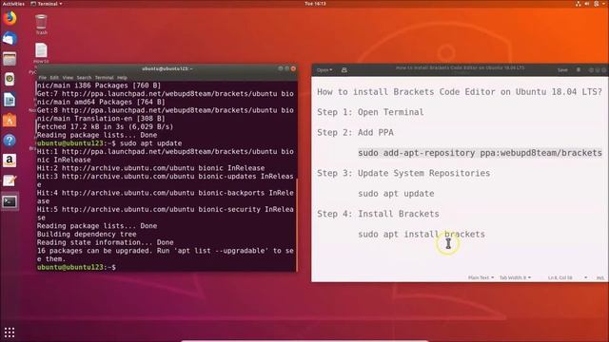609x342 pixels.
Task: Toggle the INS insert mode indicator
Action: [x=600, y=277]
